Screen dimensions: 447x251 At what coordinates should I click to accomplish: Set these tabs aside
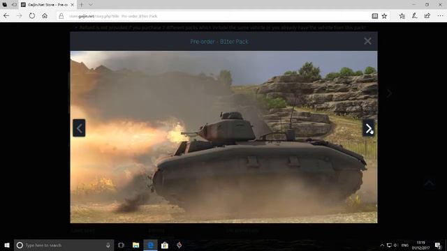pos(14,5)
